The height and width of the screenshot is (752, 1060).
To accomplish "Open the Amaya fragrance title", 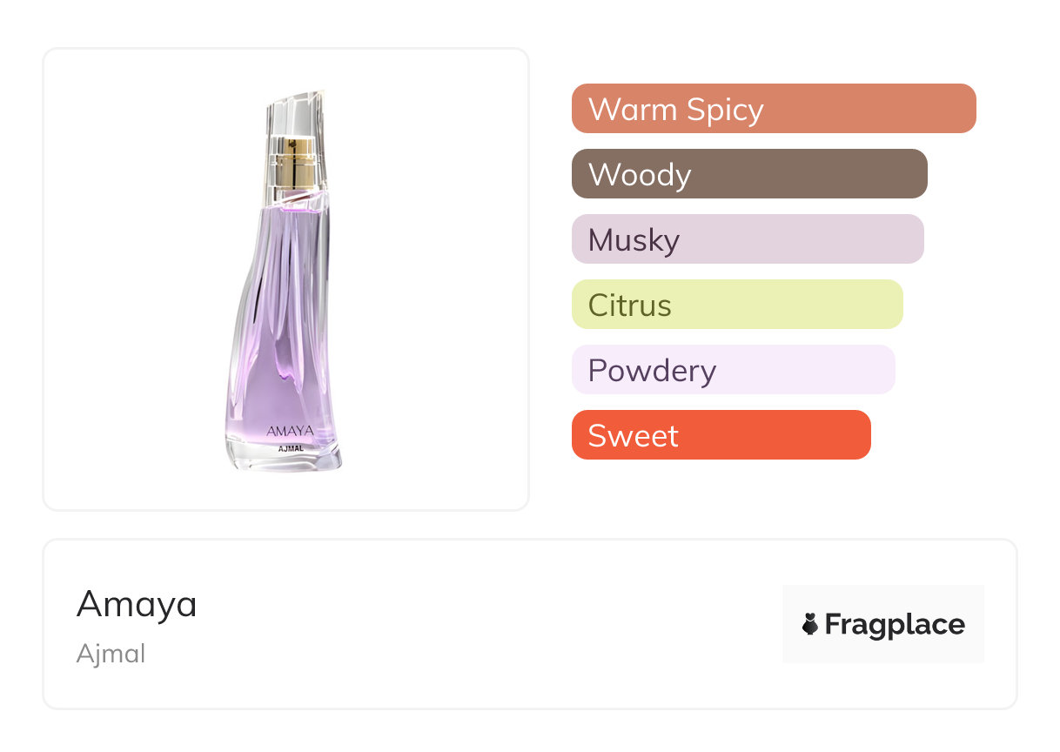I will click(137, 604).
